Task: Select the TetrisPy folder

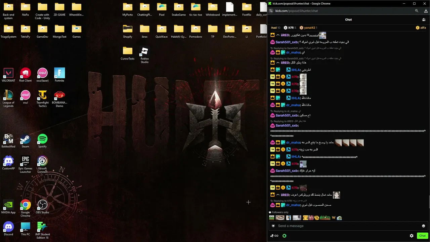Action: click(x=26, y=32)
